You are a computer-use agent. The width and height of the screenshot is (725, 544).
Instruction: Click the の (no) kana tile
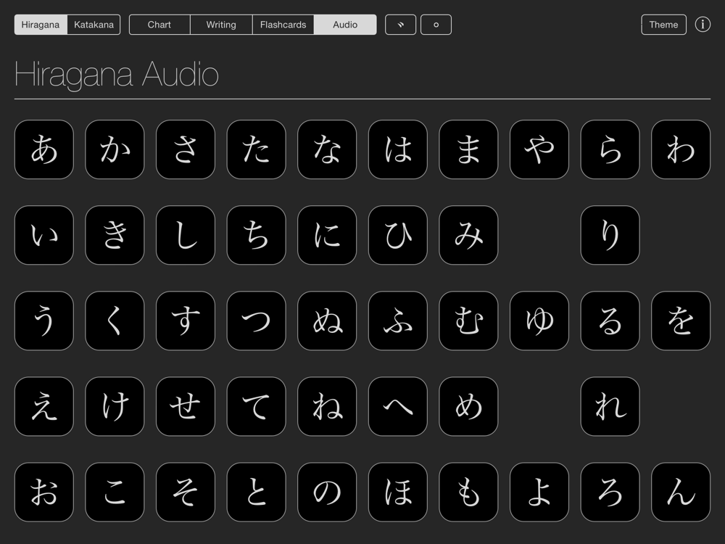(327, 492)
